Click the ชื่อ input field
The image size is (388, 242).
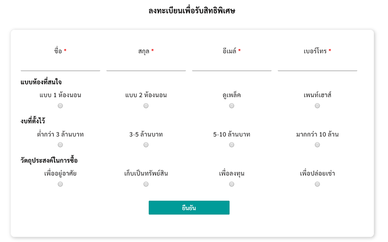tap(60, 65)
